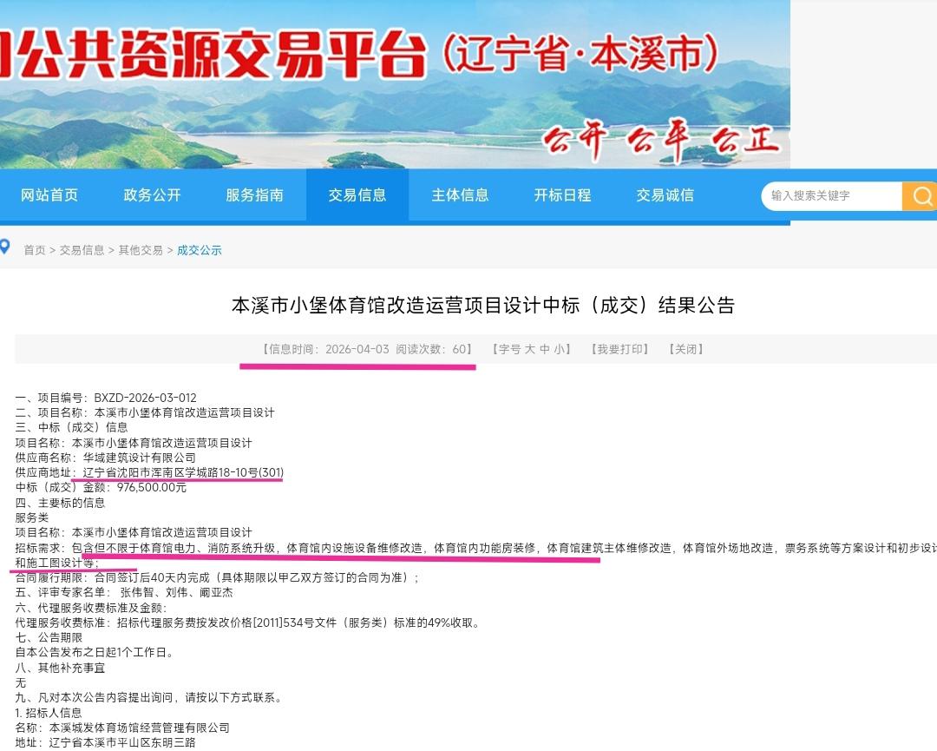
Task: Click 关闭 to close the page
Action: tap(685, 349)
